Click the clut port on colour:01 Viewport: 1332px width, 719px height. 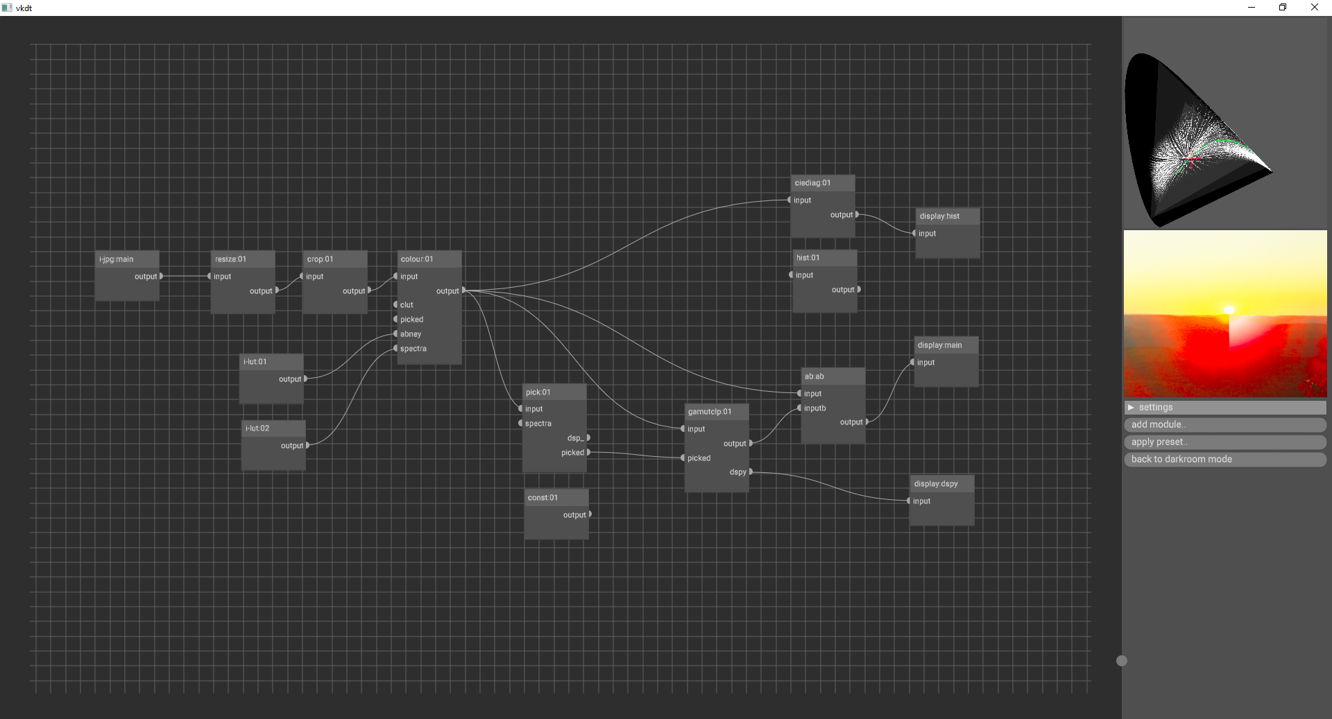(396, 305)
